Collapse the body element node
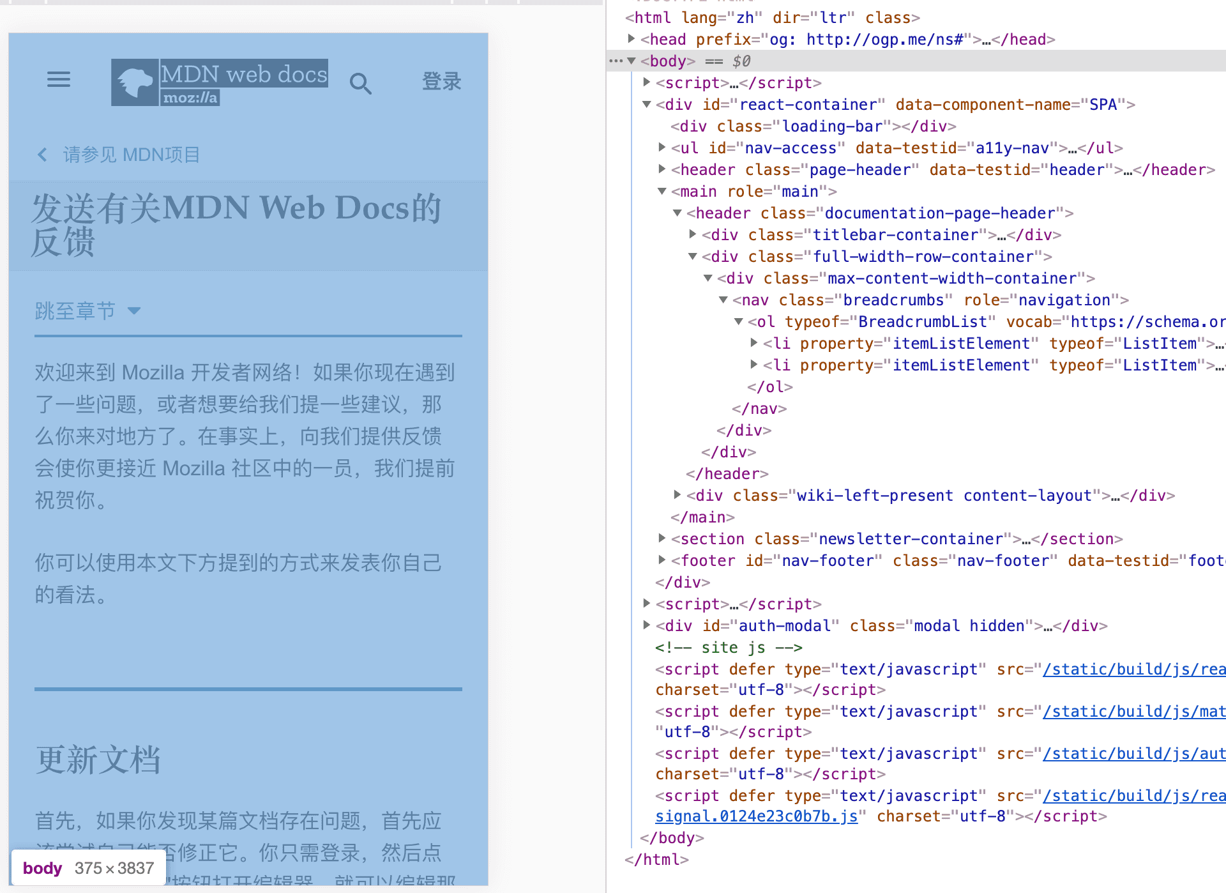1226x893 pixels. click(x=632, y=61)
